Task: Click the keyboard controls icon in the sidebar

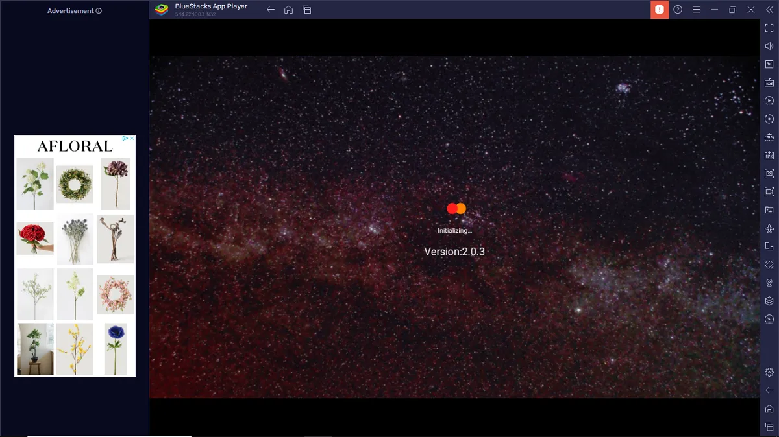Action: tap(769, 82)
